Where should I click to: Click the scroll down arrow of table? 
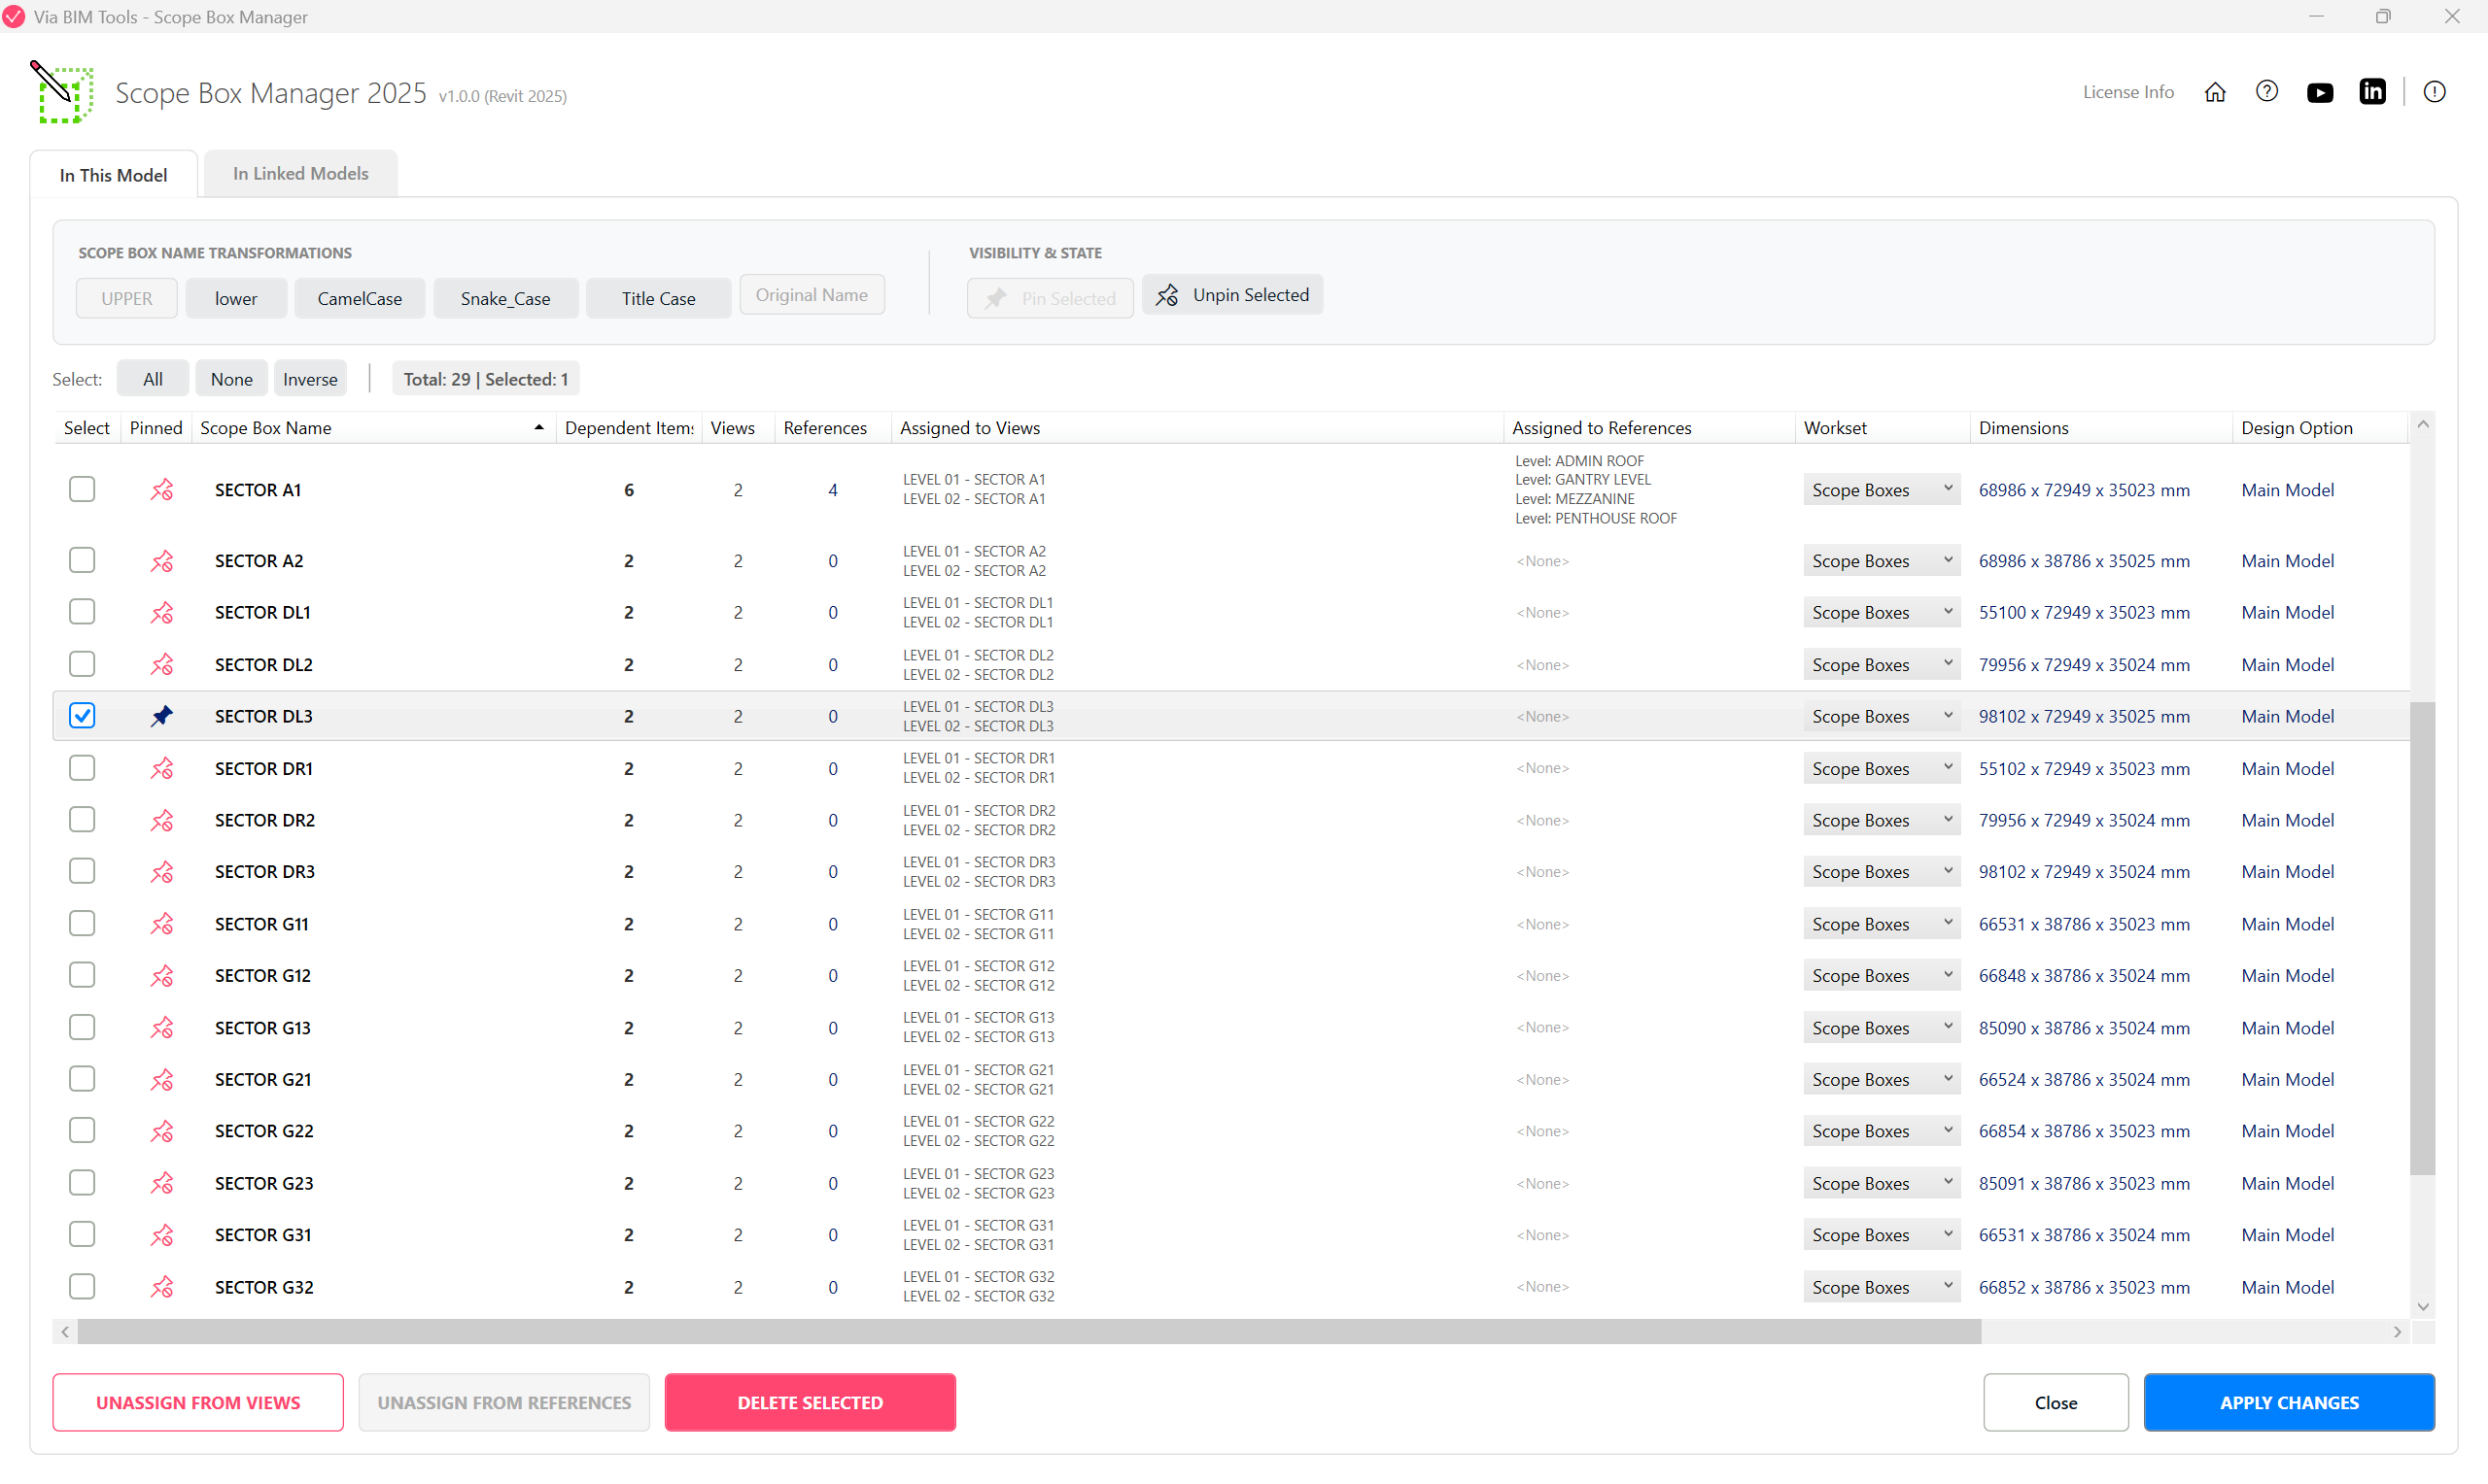coord(2423,1306)
